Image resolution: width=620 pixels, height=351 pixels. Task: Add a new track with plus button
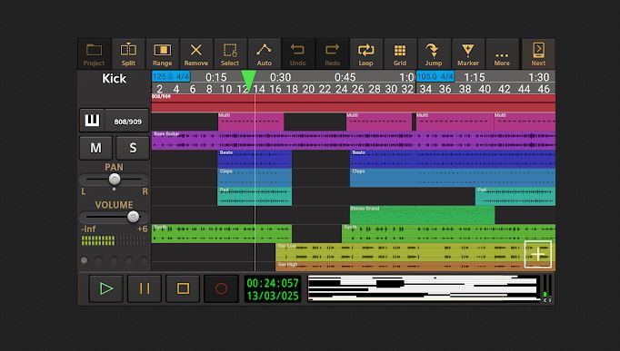tap(538, 254)
